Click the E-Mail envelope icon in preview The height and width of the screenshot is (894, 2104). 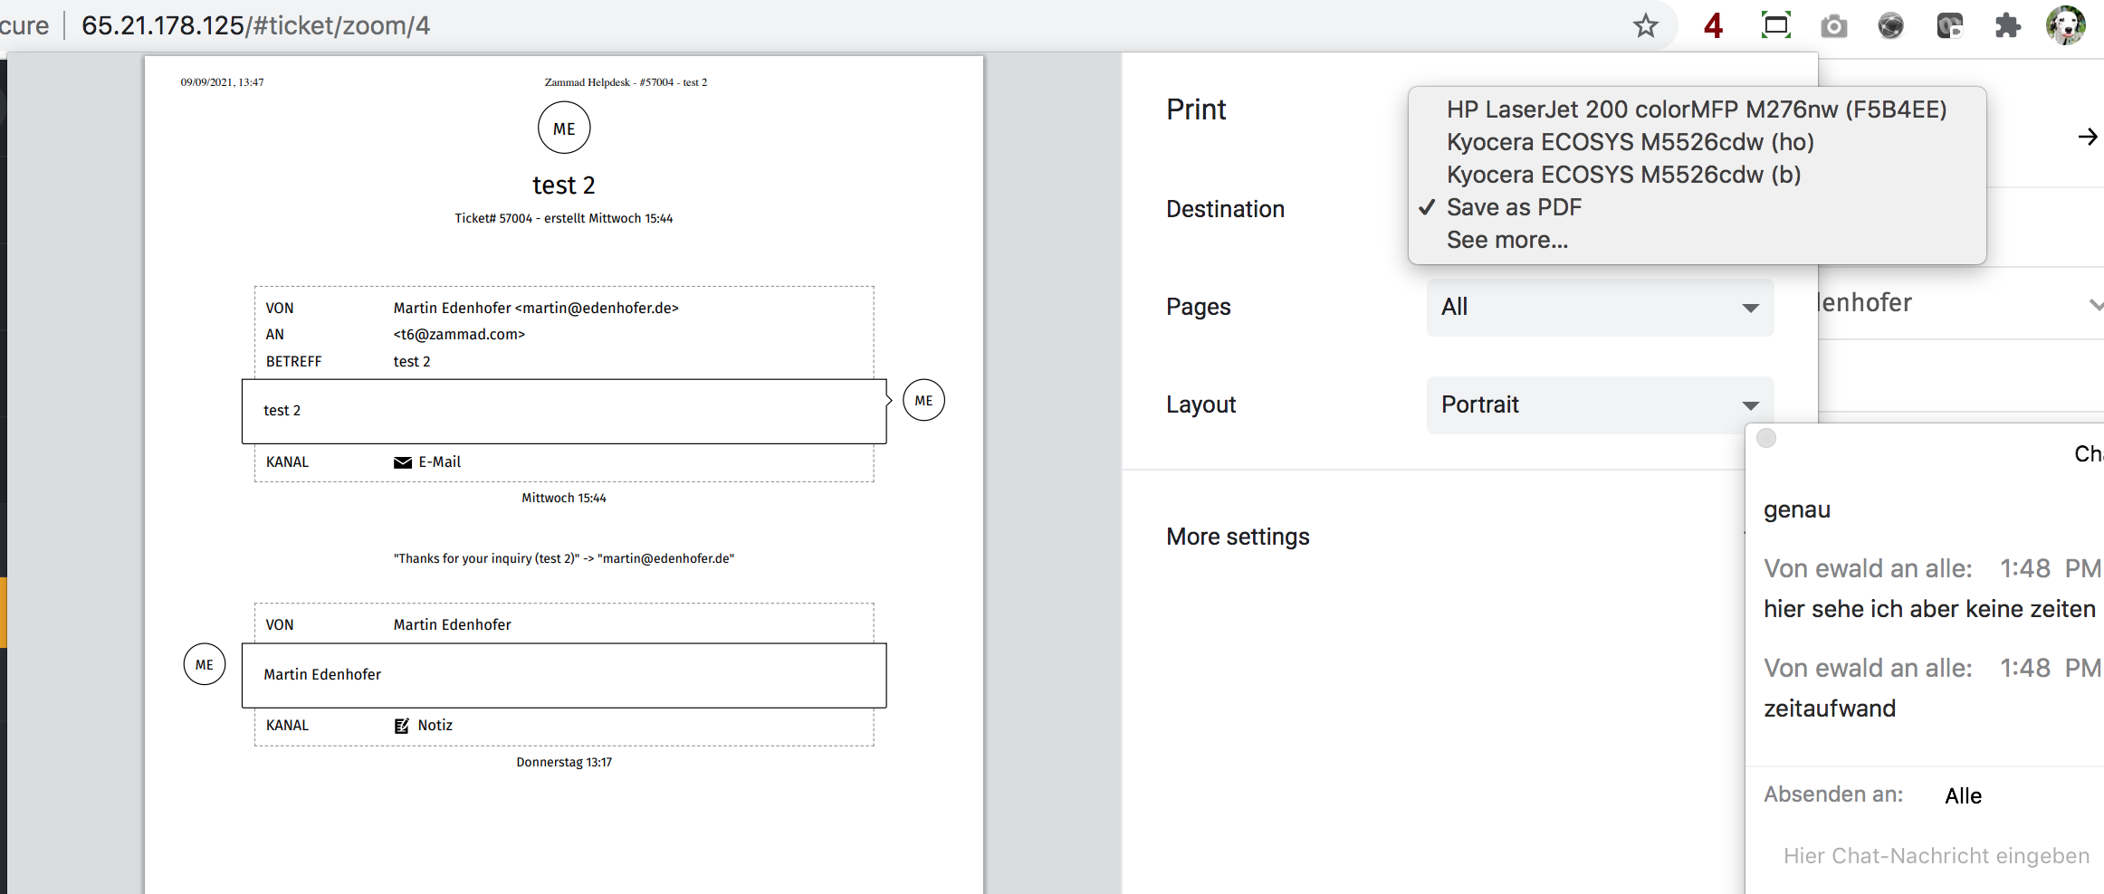(403, 462)
